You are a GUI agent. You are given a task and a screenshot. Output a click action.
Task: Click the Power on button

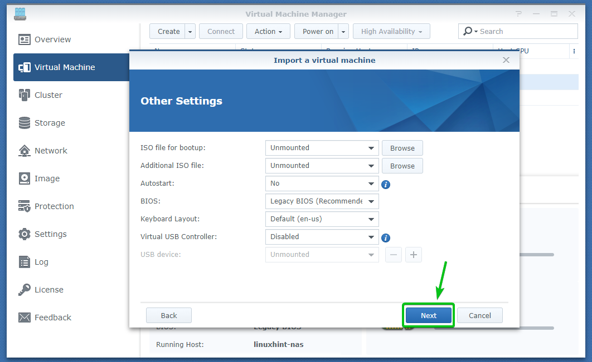point(317,31)
